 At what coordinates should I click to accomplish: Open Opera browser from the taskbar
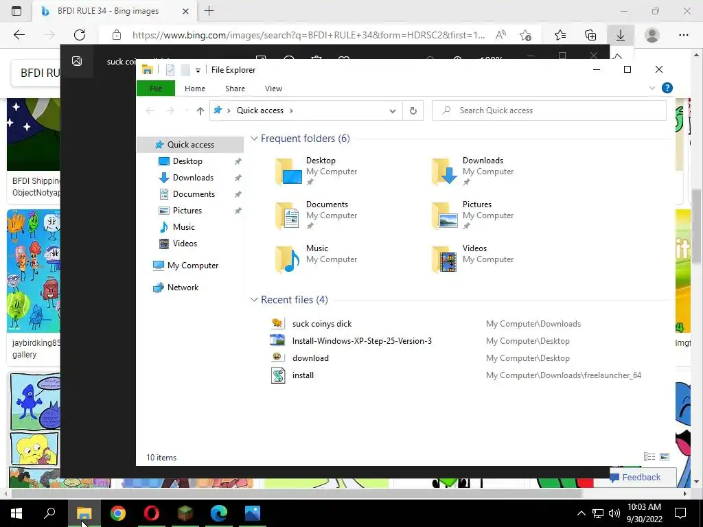click(x=152, y=513)
